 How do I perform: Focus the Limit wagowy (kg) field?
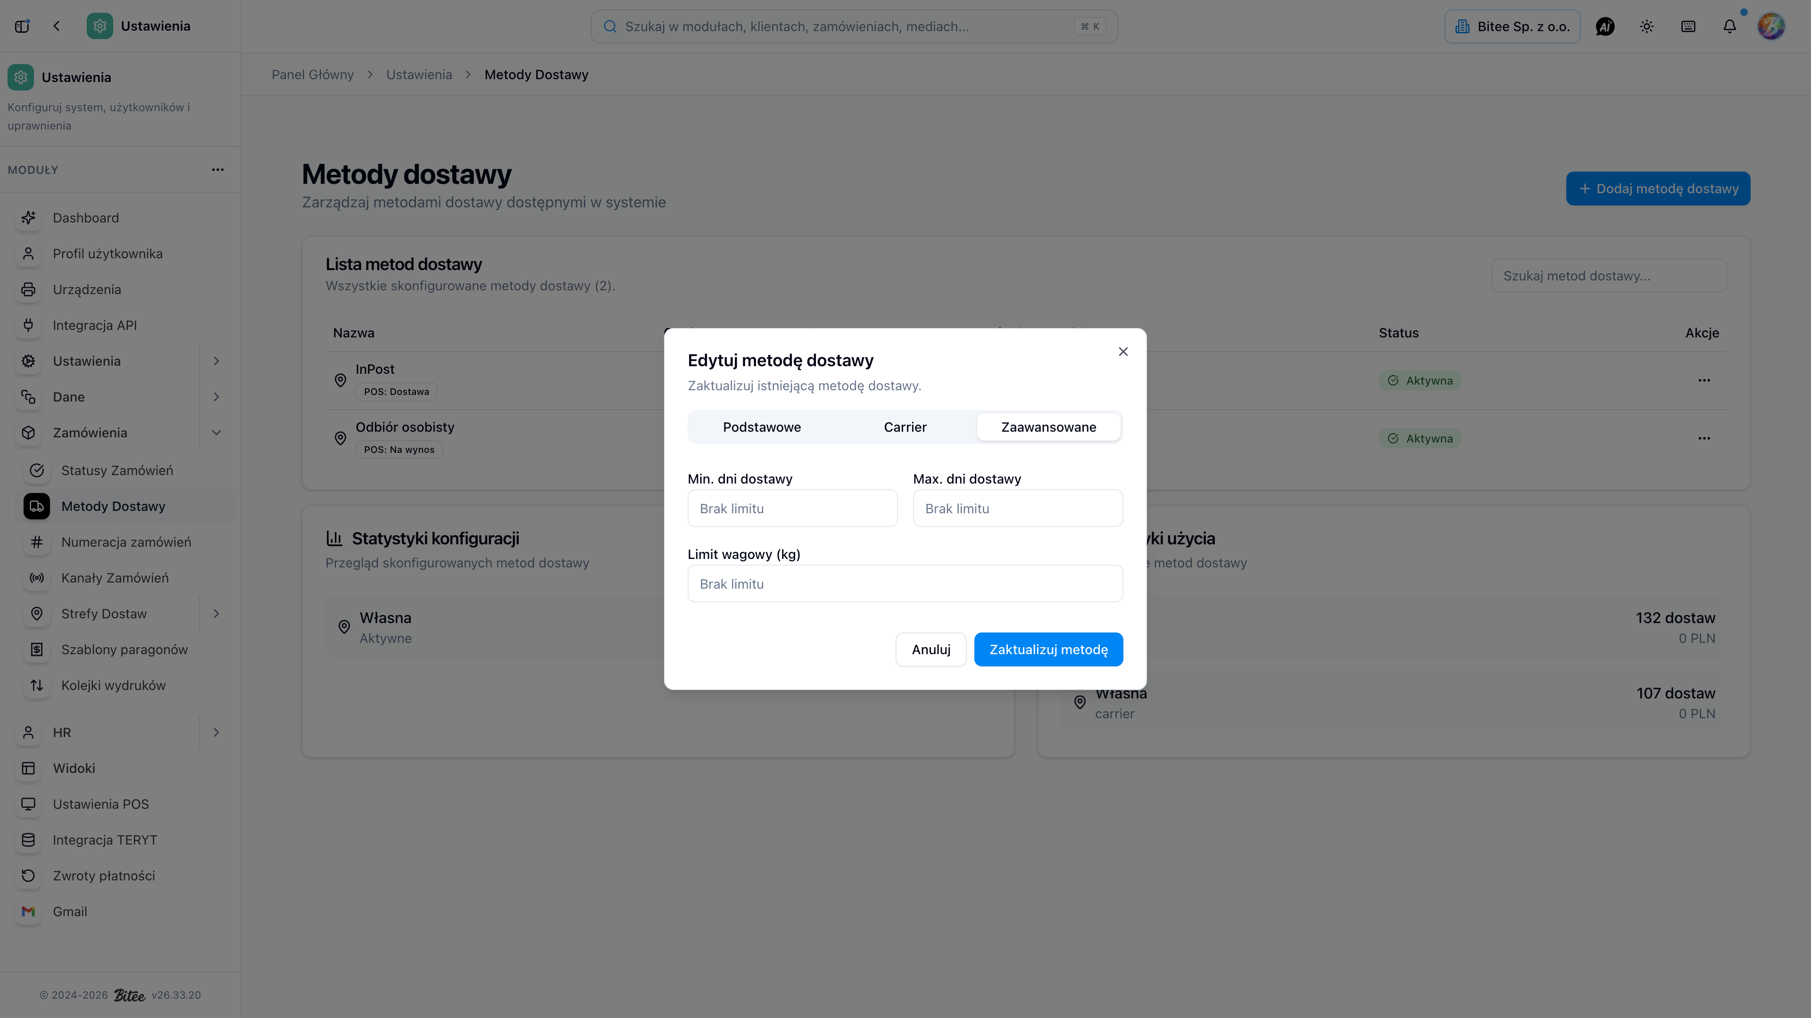click(905, 584)
